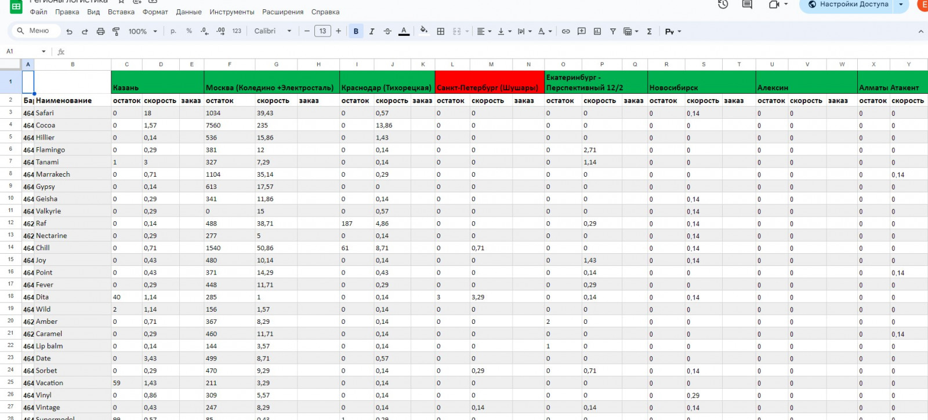Insert a chart from the toolbar
The image size is (928, 420).
597,31
